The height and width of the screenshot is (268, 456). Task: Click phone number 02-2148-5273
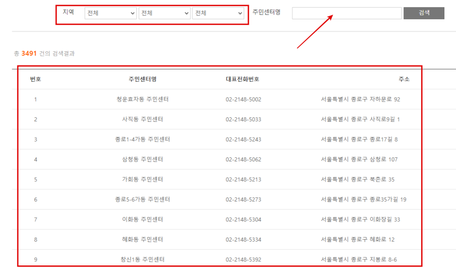pos(243,200)
